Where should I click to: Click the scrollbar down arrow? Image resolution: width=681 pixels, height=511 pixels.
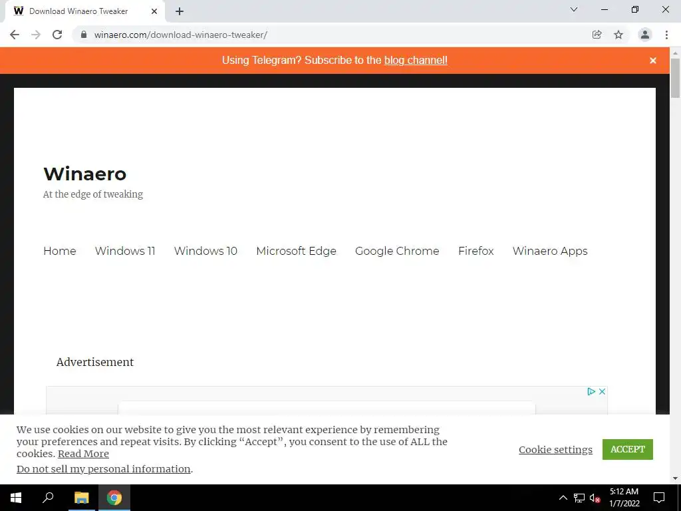(676, 478)
